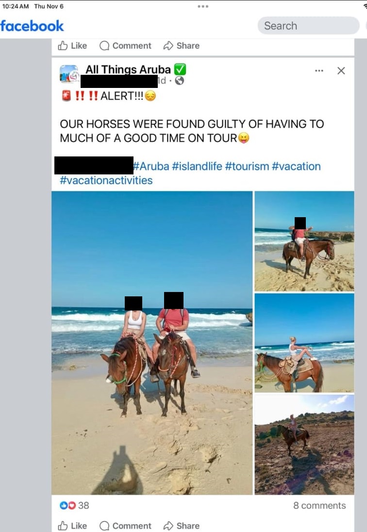
Task: Open the 8 comments link
Action: click(x=319, y=505)
